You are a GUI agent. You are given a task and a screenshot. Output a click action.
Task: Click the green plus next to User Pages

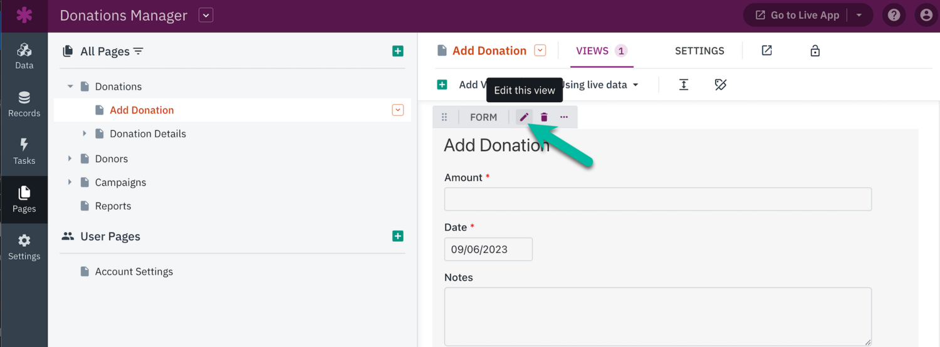click(x=398, y=236)
